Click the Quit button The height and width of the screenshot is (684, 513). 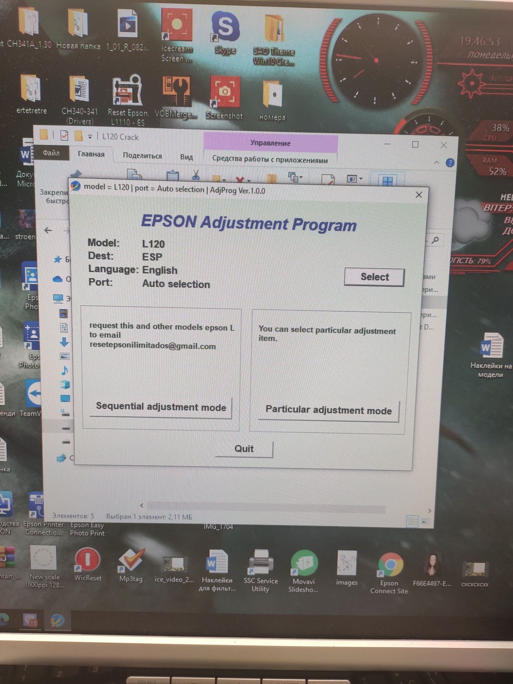point(244,449)
